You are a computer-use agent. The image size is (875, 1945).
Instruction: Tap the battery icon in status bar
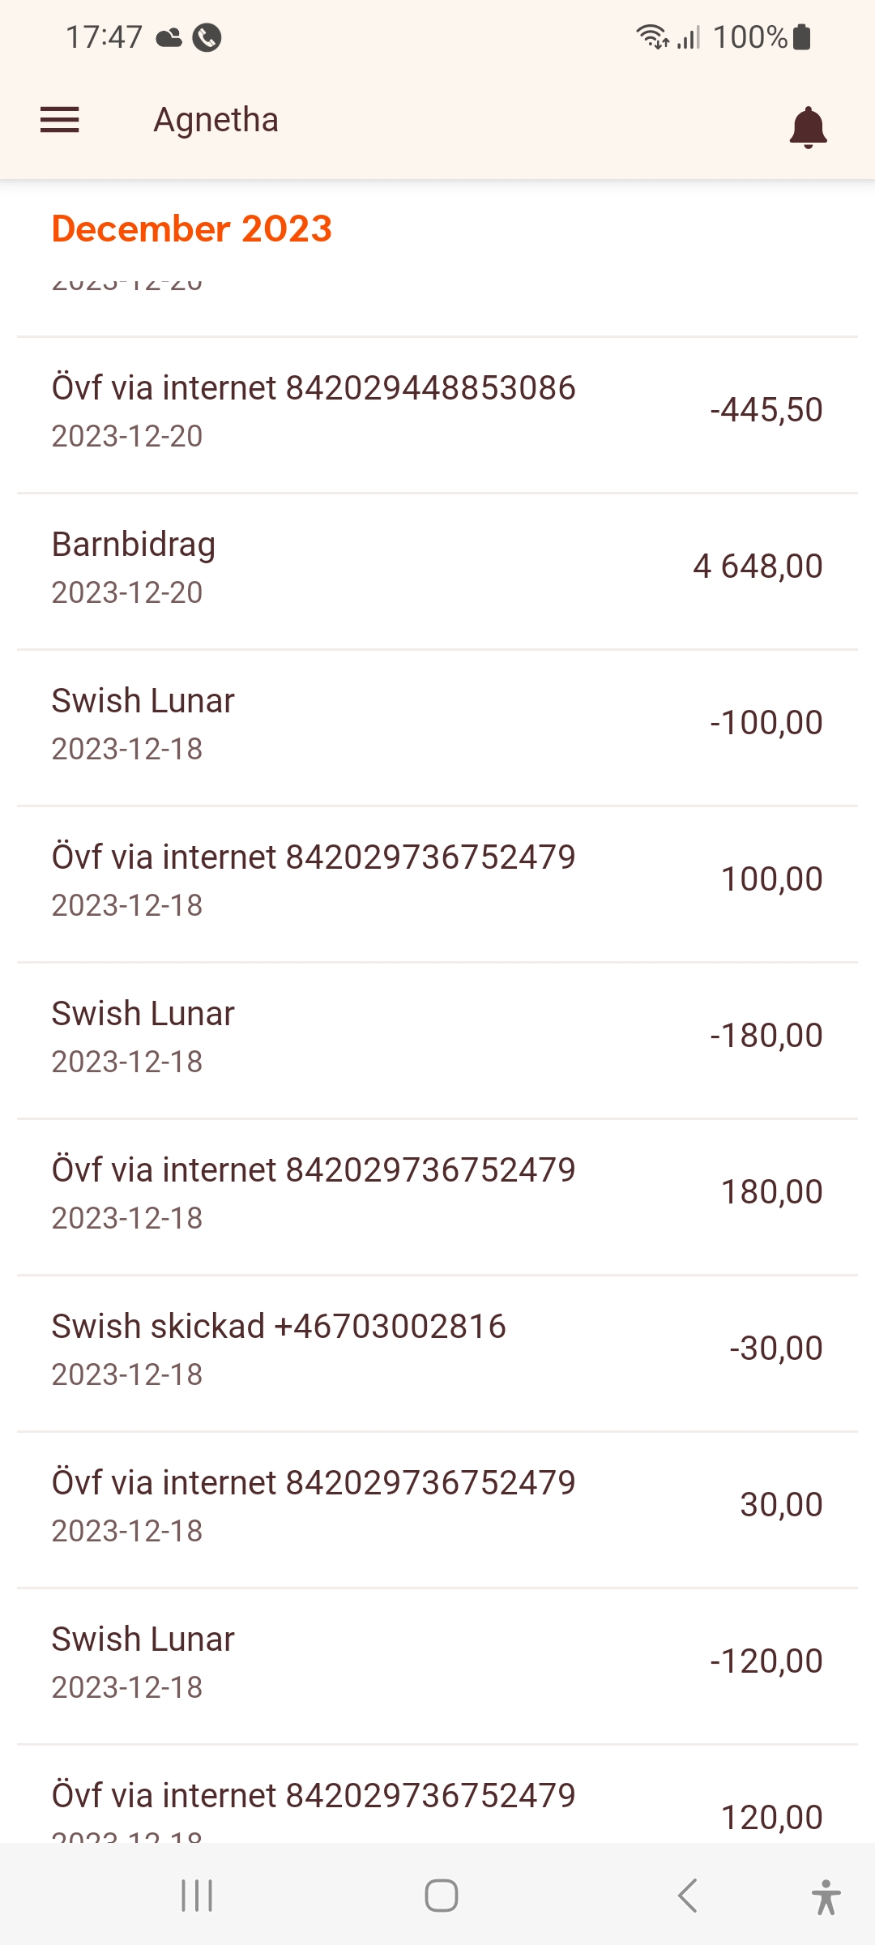[x=802, y=37]
